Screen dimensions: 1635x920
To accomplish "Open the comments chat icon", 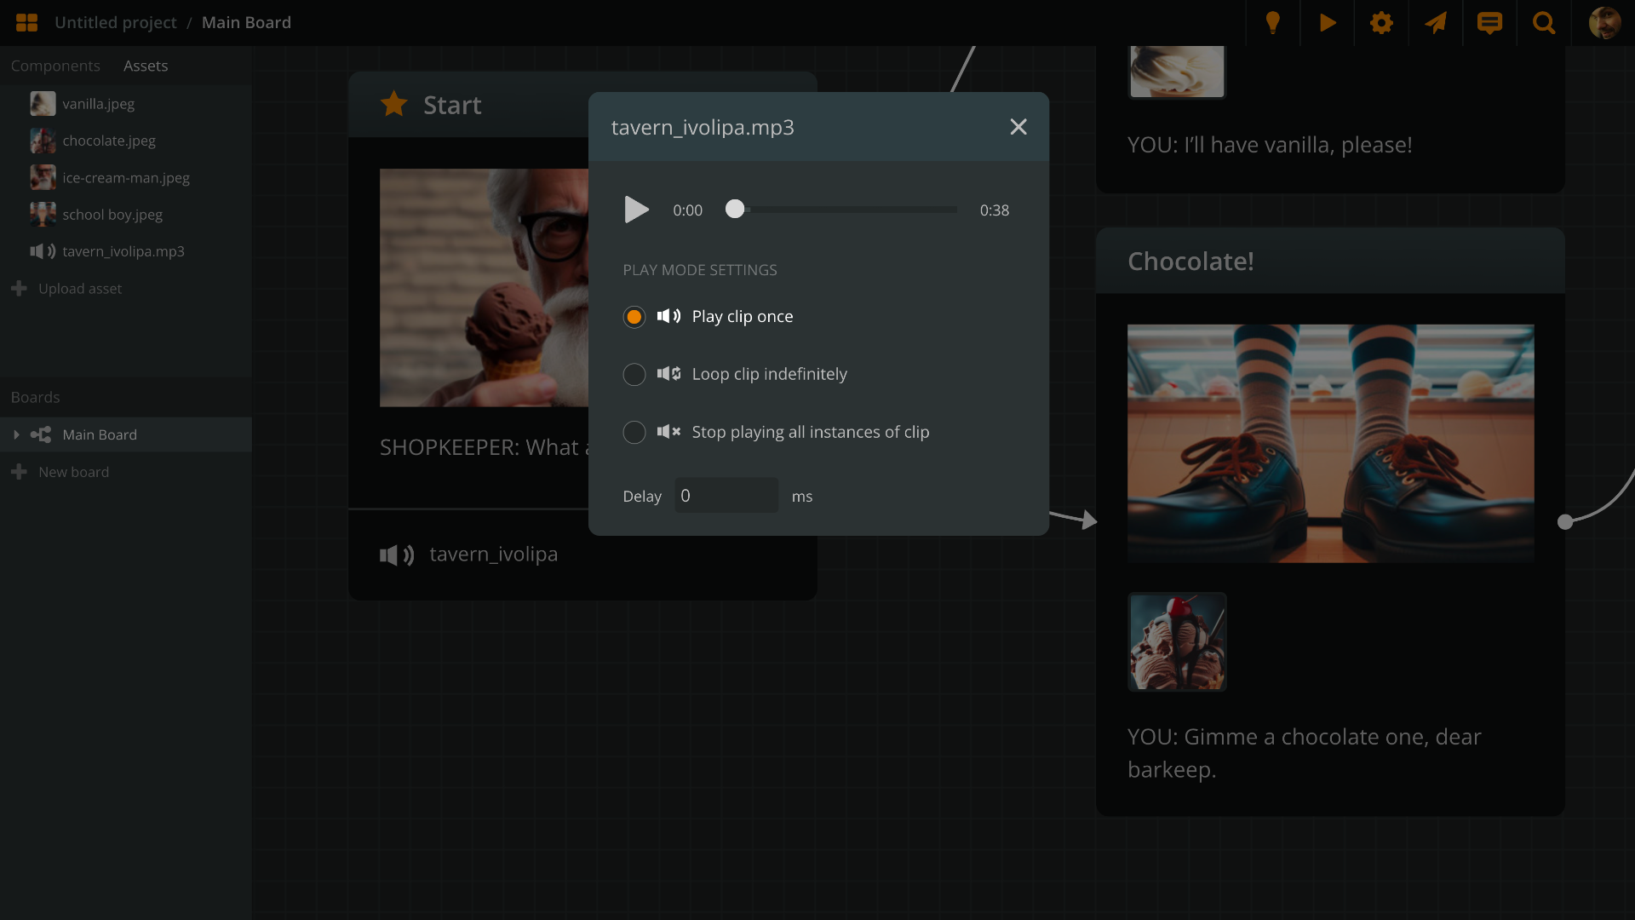I will (1489, 23).
